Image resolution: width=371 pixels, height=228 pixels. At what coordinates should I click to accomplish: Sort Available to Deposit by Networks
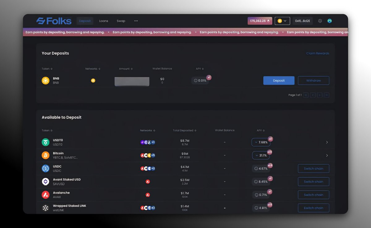[147, 130]
